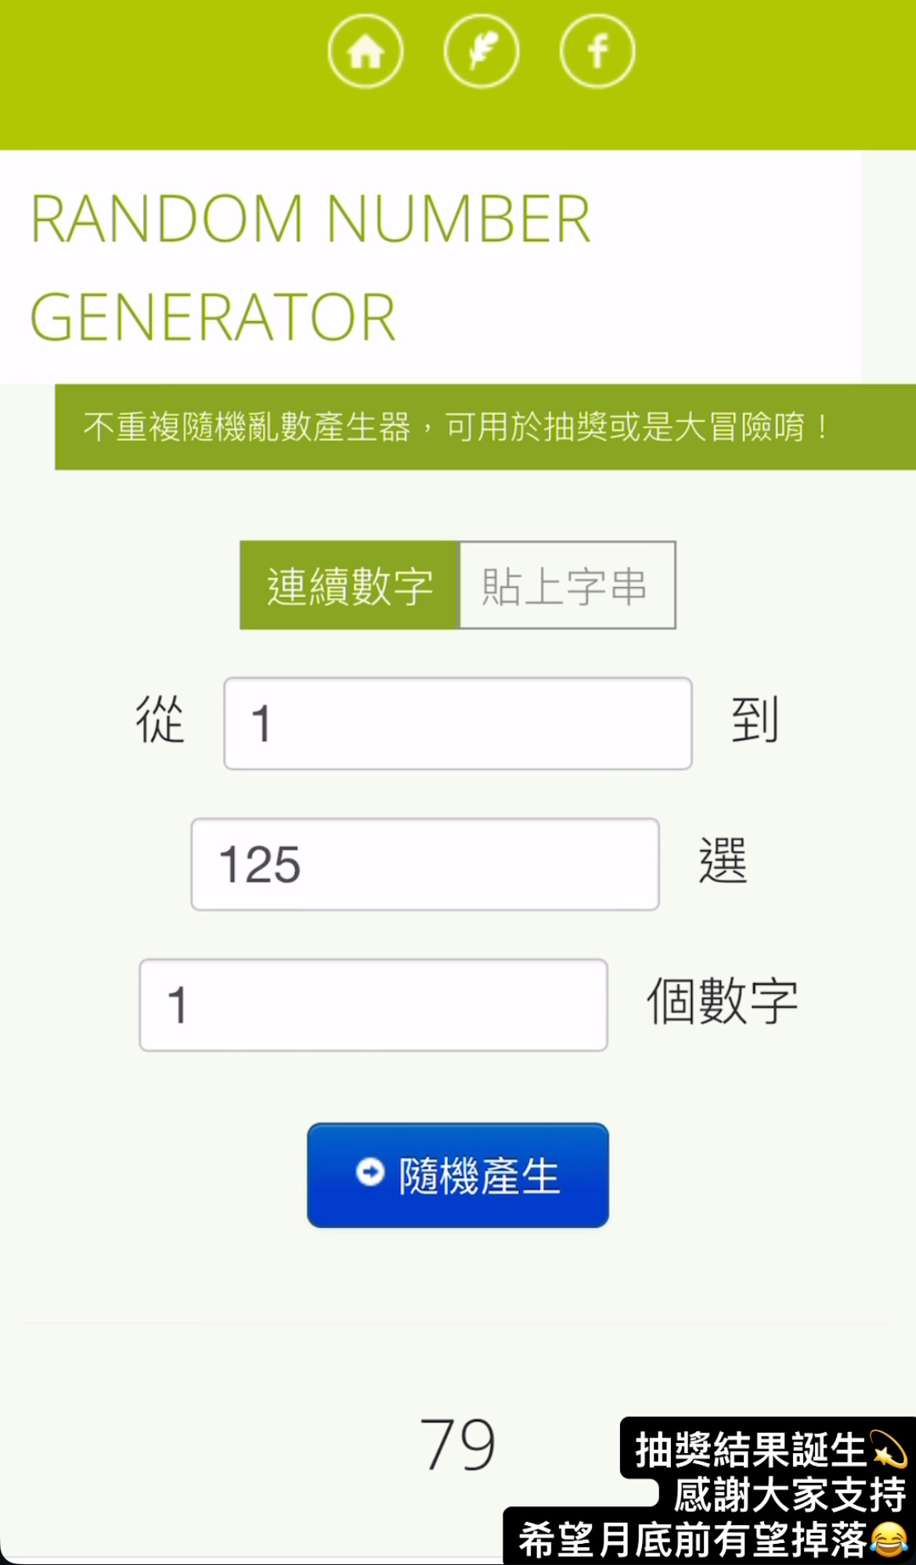Screen dimensions: 916x1565
Task: Go to the home page icon
Action: coord(366,52)
